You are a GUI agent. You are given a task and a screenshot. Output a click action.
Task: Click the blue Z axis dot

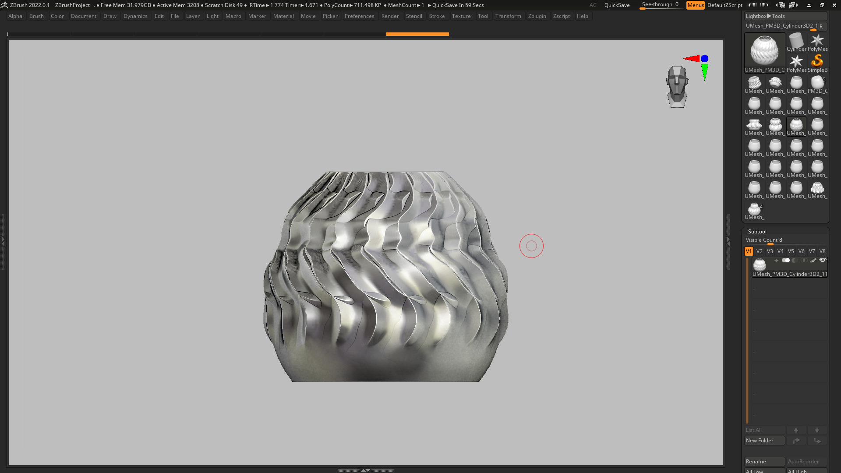pyautogui.click(x=704, y=58)
